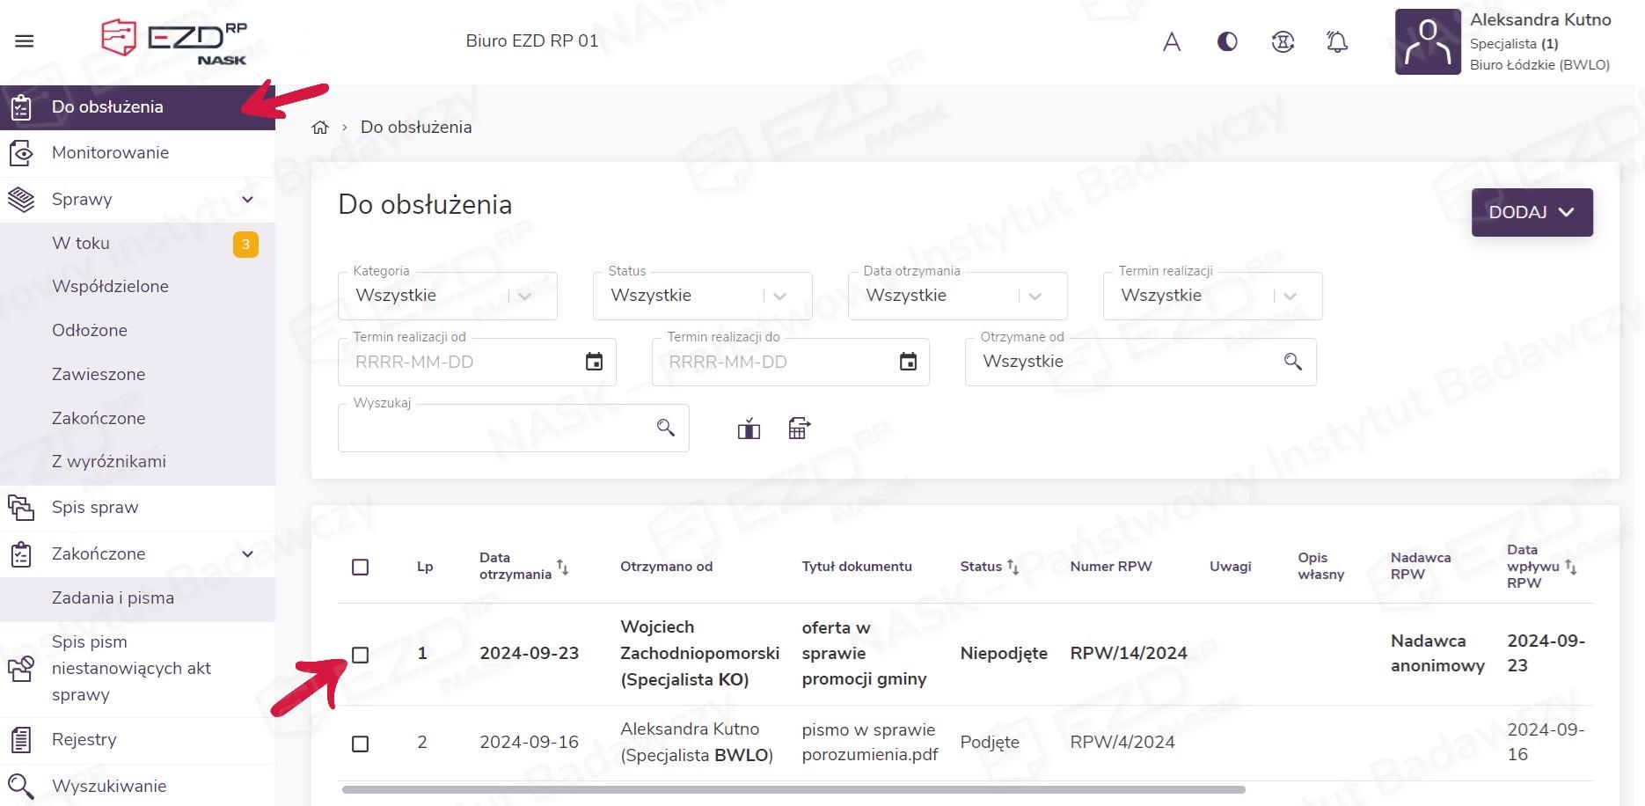This screenshot has height=806, width=1645.
Task: Click magnifier icon in Otrzymane od field
Action: coord(1292,362)
